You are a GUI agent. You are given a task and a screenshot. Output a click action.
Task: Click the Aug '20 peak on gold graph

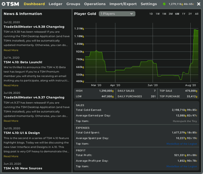pyautogui.click(x=195, y=30)
